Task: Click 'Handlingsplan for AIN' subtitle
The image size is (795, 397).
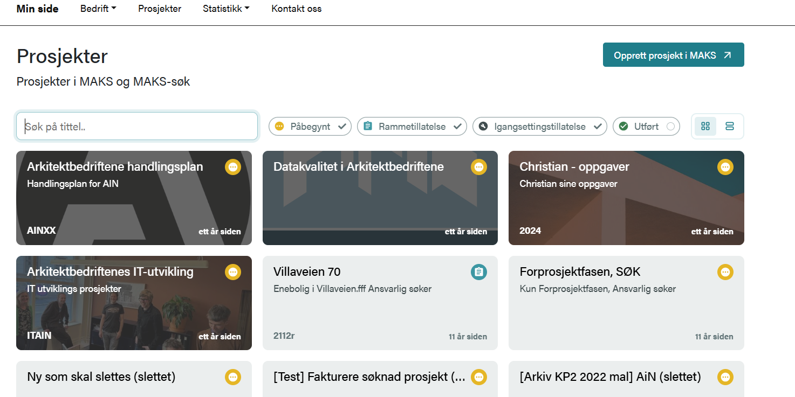Action: (73, 184)
